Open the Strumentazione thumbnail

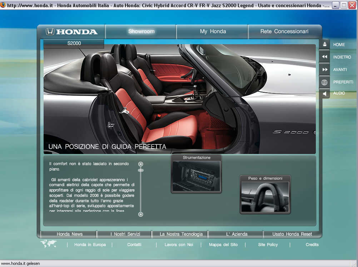click(196, 176)
